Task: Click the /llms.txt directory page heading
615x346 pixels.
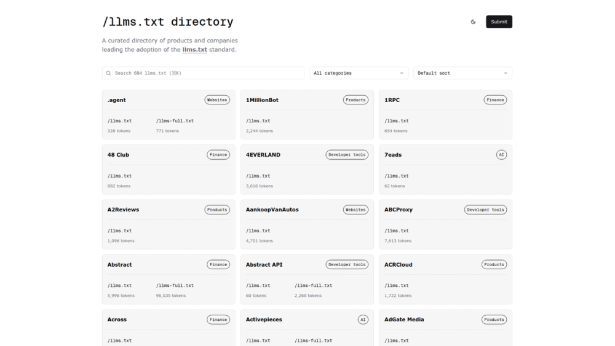Action: (167, 22)
